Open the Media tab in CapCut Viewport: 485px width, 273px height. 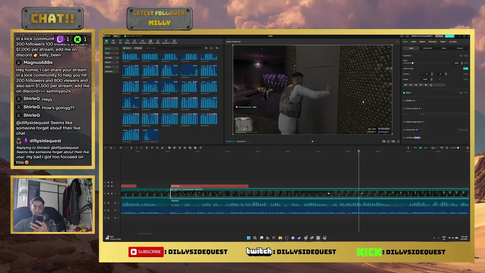click(x=106, y=41)
